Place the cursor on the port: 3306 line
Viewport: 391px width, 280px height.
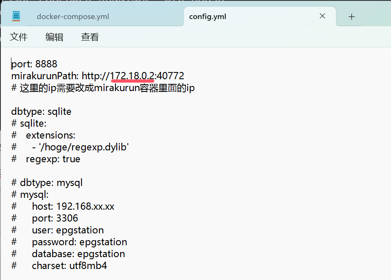[45, 218]
